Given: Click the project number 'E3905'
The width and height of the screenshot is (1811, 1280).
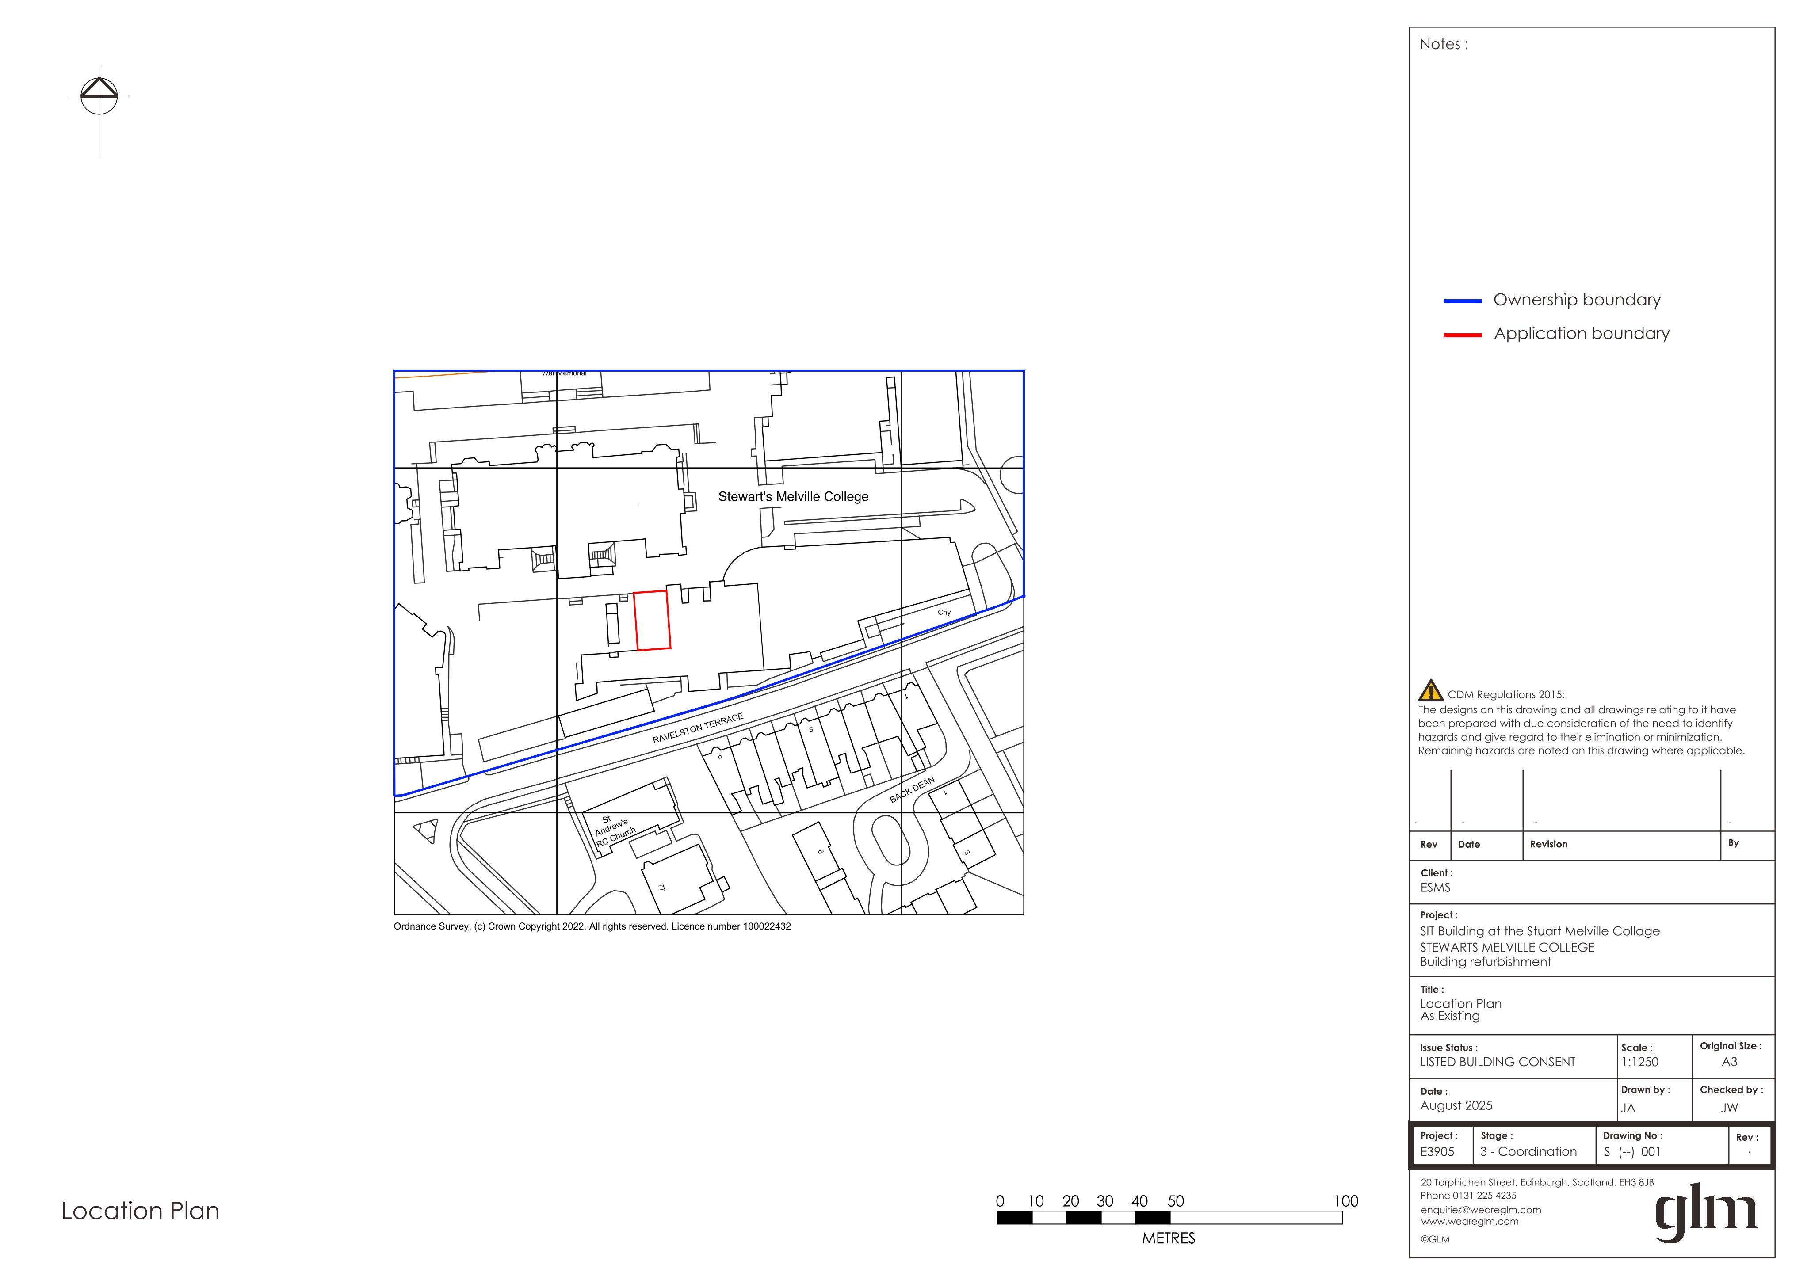Looking at the screenshot, I should coord(1437,1152).
